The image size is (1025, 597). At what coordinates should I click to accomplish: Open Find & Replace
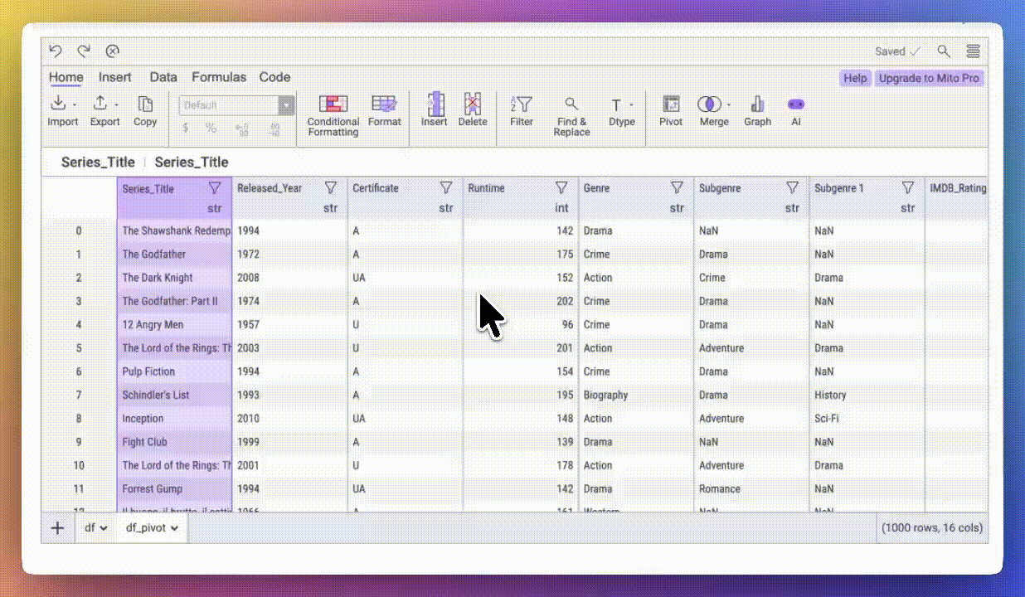point(571,112)
